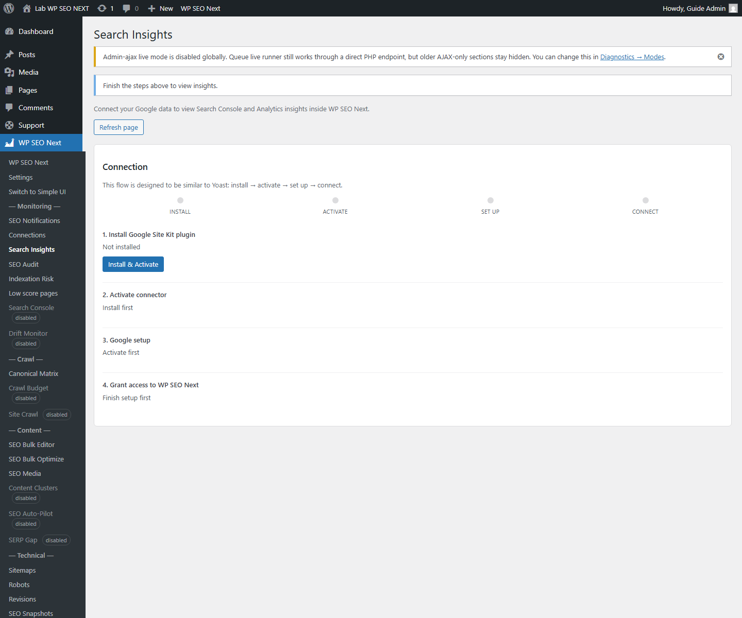Open the disabled Drift Monitor item

(28, 338)
